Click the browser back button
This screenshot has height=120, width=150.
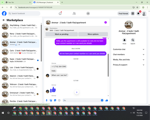point(3,7)
